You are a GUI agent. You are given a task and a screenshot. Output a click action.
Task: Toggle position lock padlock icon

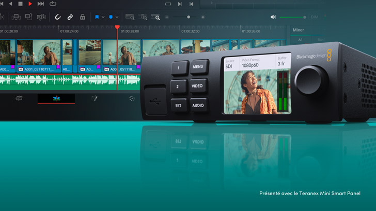(x=83, y=17)
